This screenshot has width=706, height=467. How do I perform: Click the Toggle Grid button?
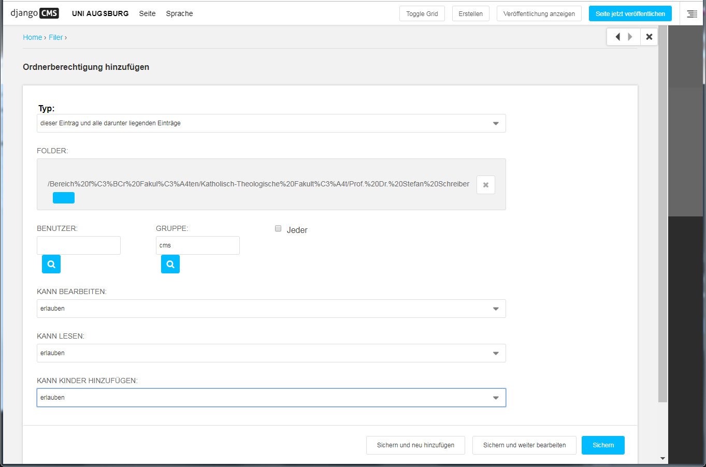(422, 14)
